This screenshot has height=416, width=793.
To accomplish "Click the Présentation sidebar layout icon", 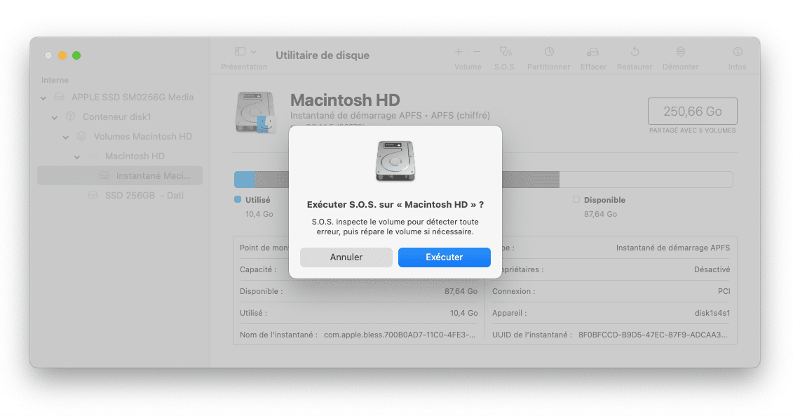I will tap(240, 52).
